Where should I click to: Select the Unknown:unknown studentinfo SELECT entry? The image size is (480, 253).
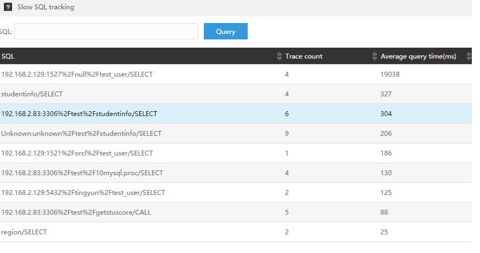82,134
